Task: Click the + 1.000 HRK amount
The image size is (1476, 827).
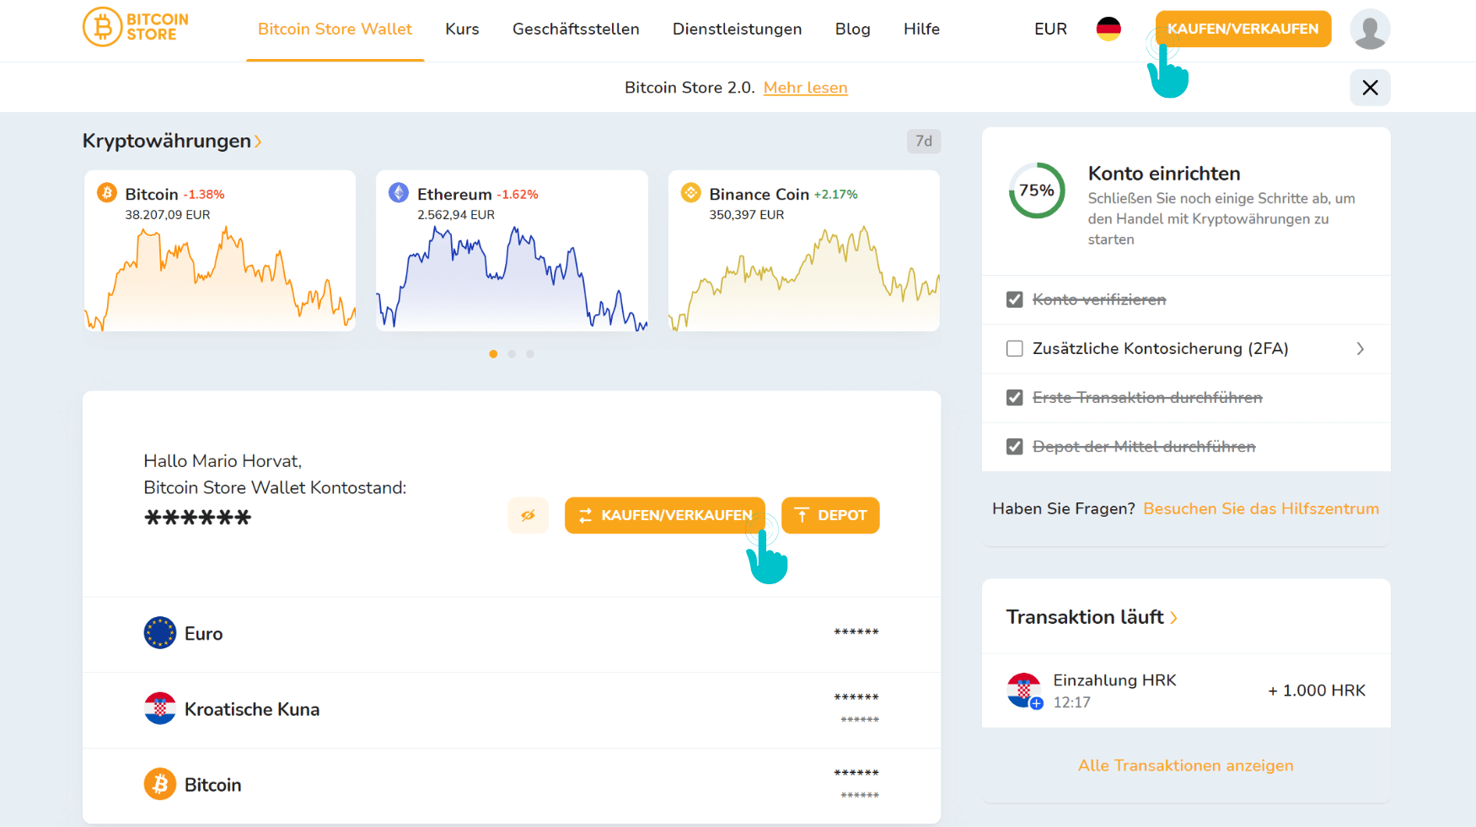Action: pos(1317,690)
